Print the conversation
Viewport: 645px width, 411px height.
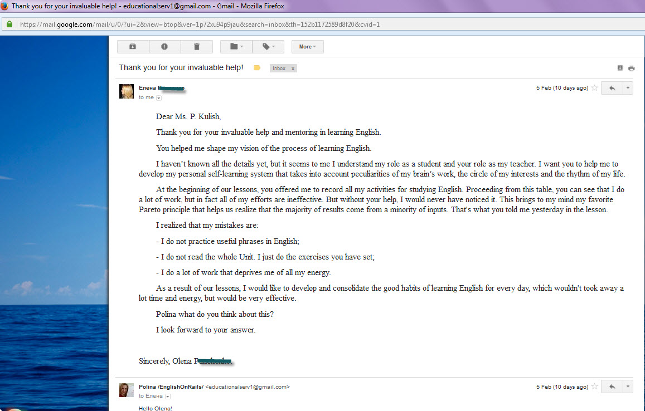[632, 68]
